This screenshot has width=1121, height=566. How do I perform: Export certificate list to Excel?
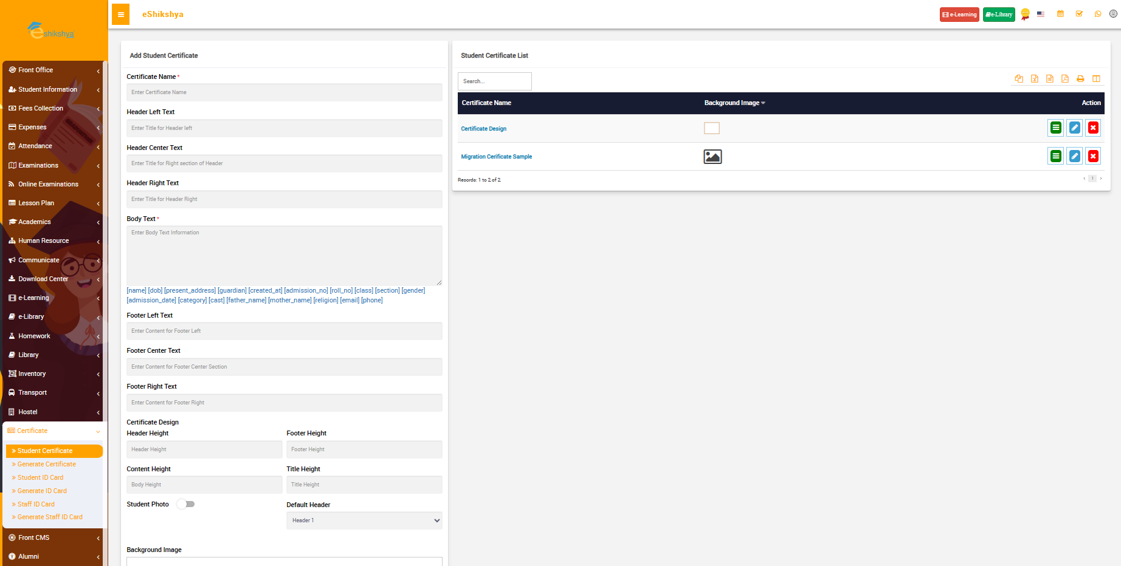point(1034,79)
